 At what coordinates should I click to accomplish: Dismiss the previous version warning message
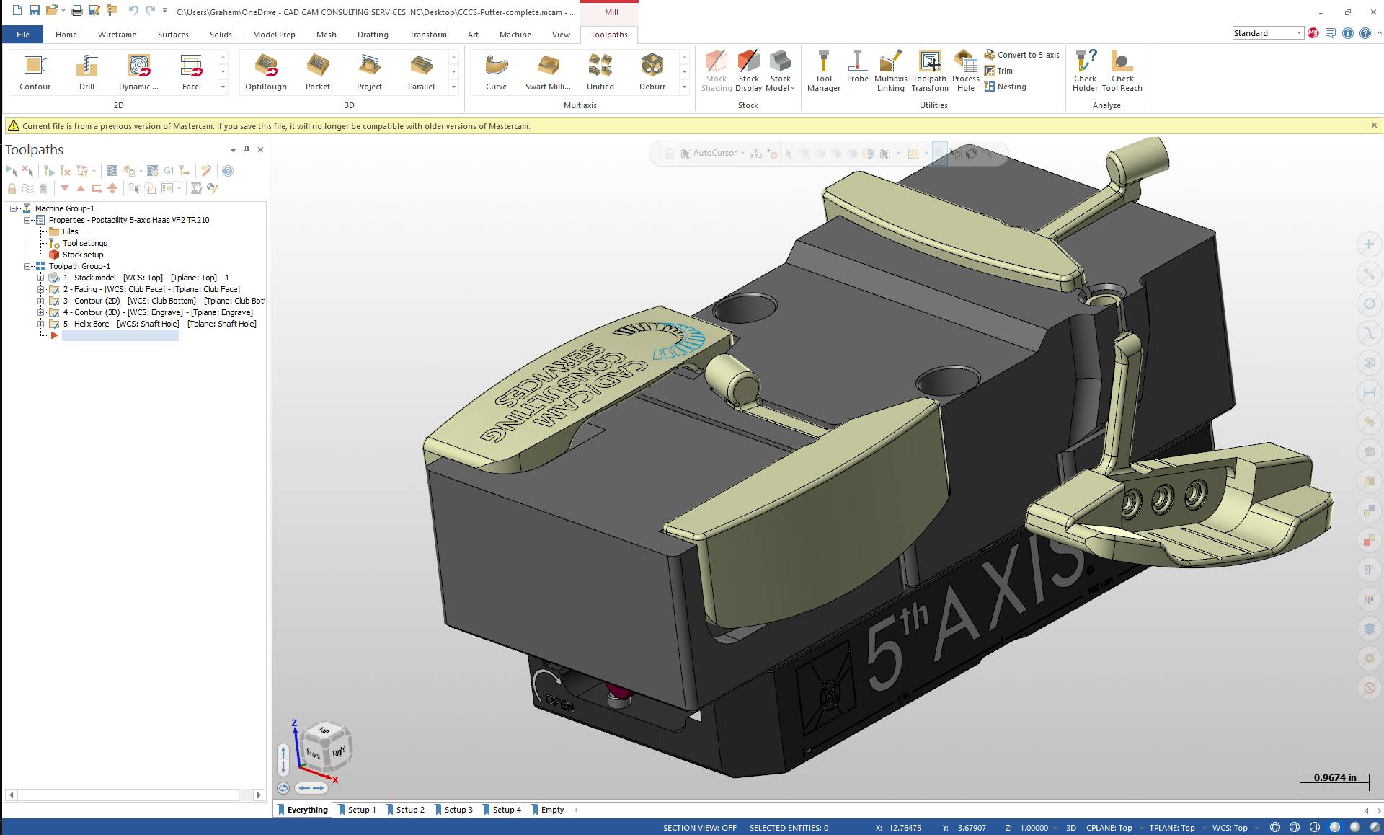tap(1375, 125)
